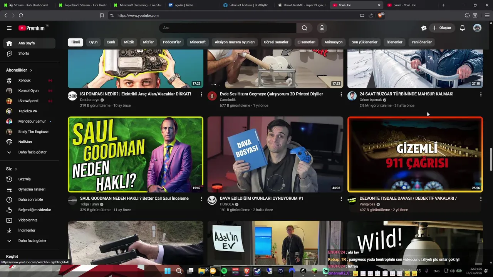Click the sparkle icon beside Oluştur
The image size is (493, 277).
pos(424,28)
